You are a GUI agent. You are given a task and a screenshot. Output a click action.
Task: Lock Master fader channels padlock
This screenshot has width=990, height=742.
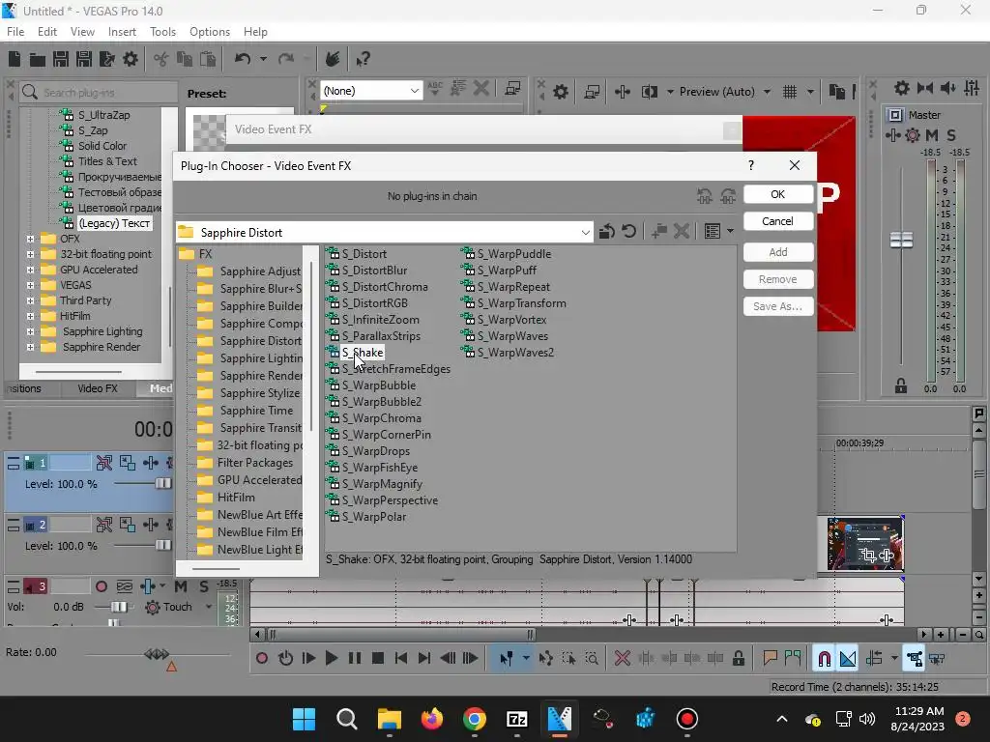tap(901, 385)
